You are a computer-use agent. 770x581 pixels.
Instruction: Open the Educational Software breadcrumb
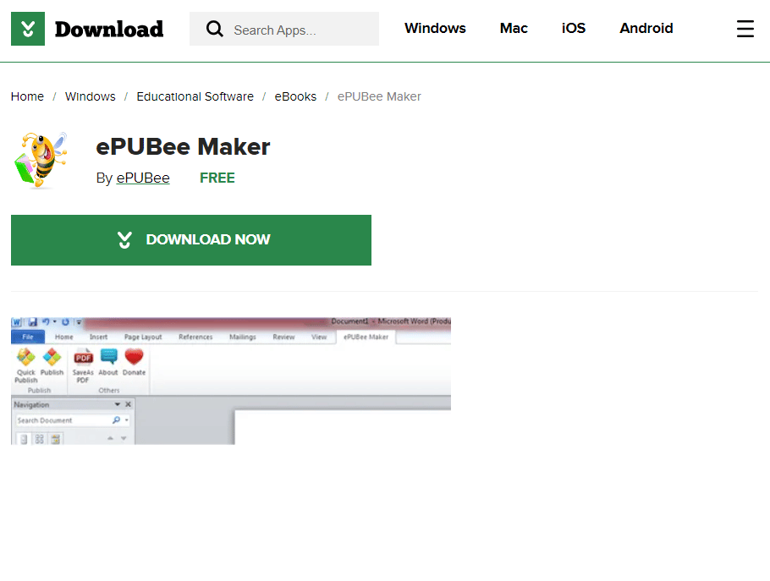(195, 96)
